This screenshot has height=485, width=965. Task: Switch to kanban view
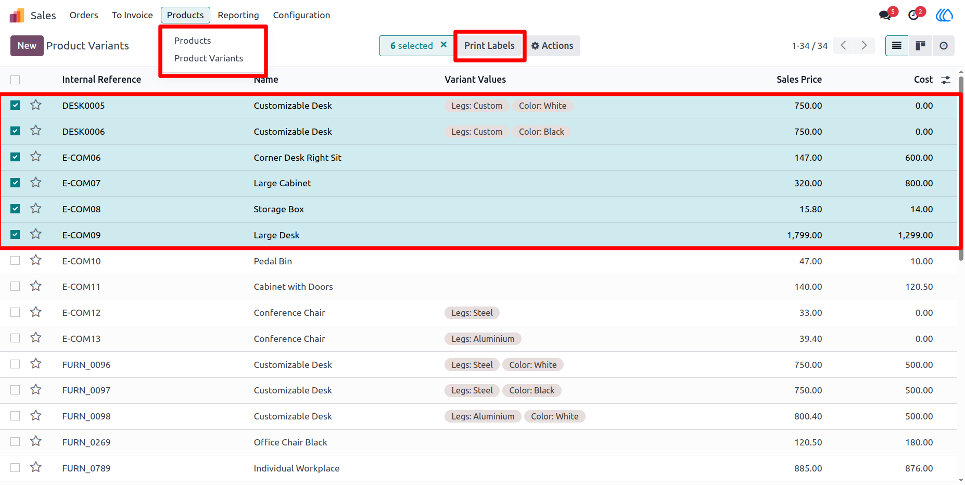[x=920, y=46]
